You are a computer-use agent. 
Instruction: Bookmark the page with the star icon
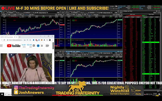[x=30, y=40]
